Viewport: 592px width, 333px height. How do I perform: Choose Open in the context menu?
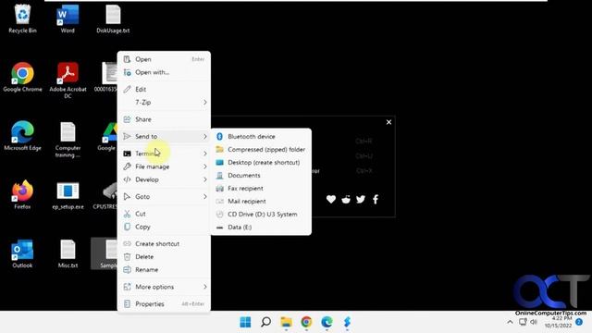tap(164, 59)
